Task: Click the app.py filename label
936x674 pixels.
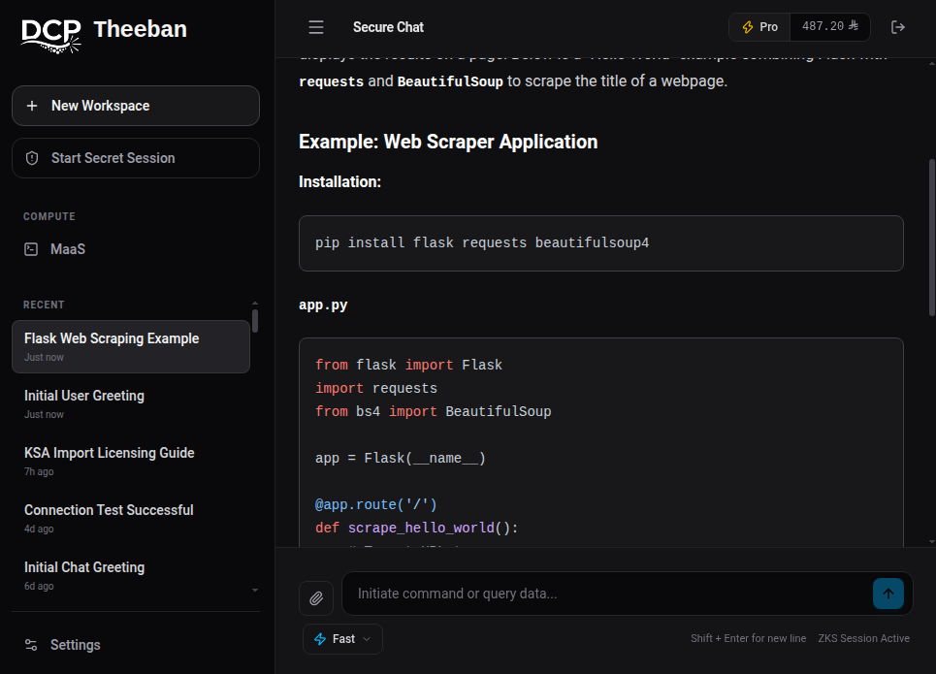Action: 323,305
